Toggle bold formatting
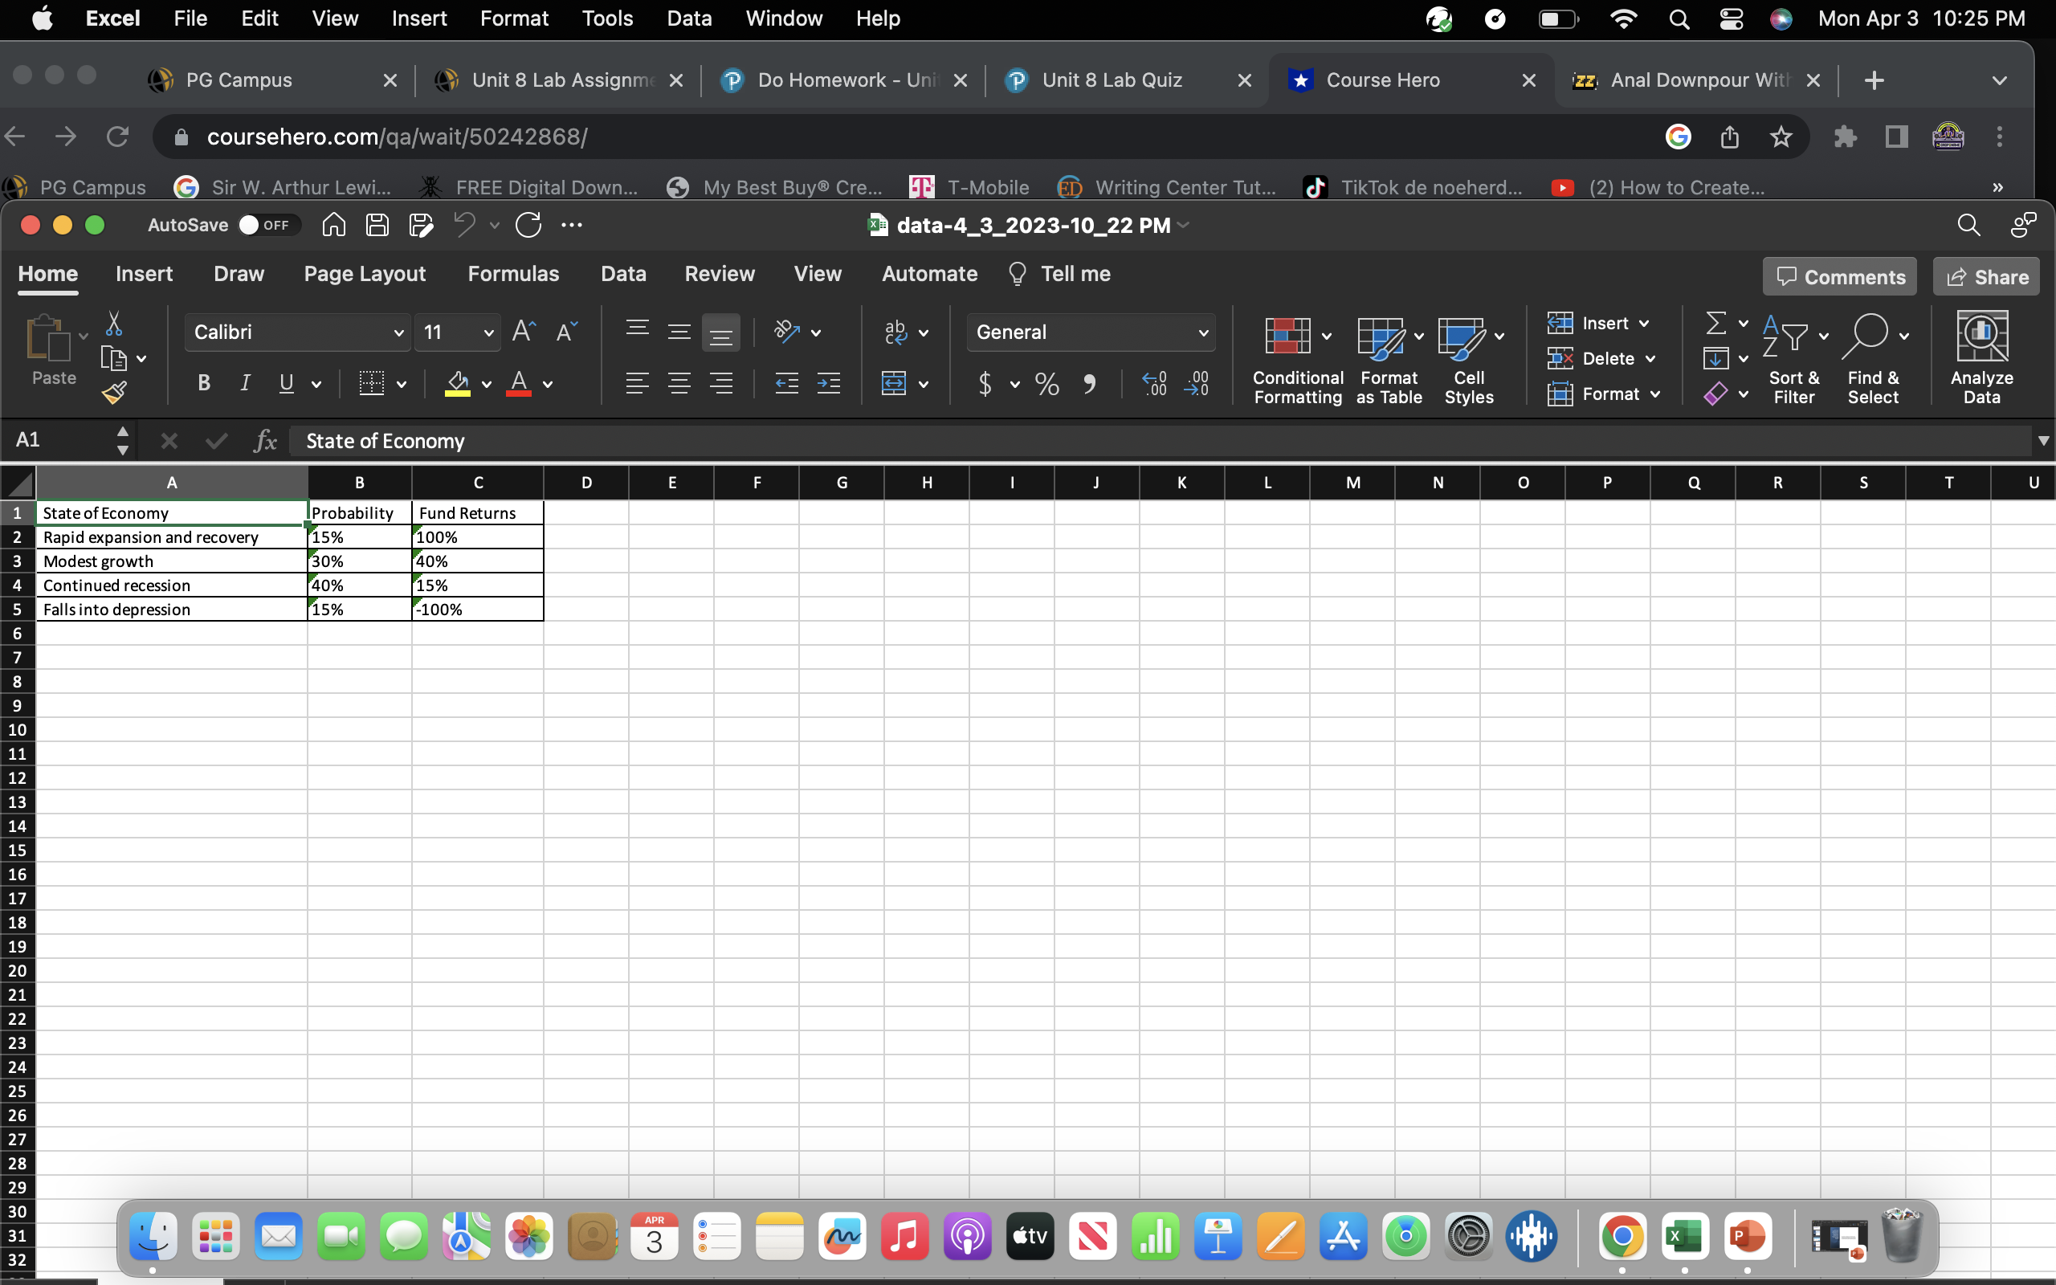This screenshot has height=1285, width=2056. click(x=204, y=383)
